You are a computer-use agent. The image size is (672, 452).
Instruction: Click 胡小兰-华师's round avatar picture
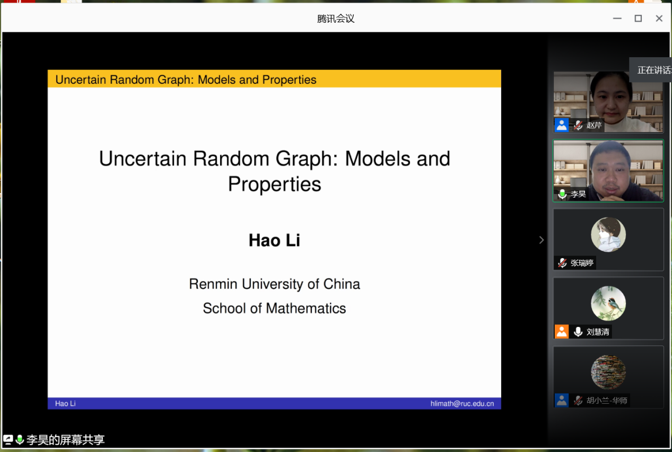pos(608,372)
